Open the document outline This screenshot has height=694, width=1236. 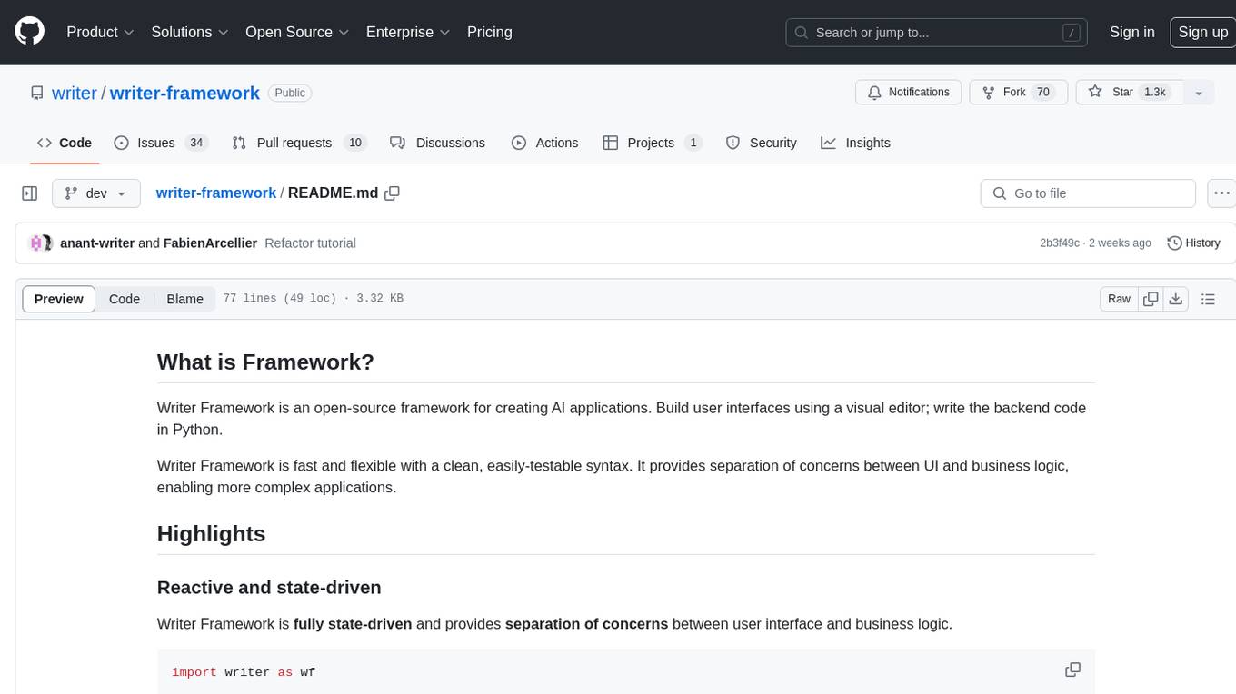pyautogui.click(x=1208, y=299)
